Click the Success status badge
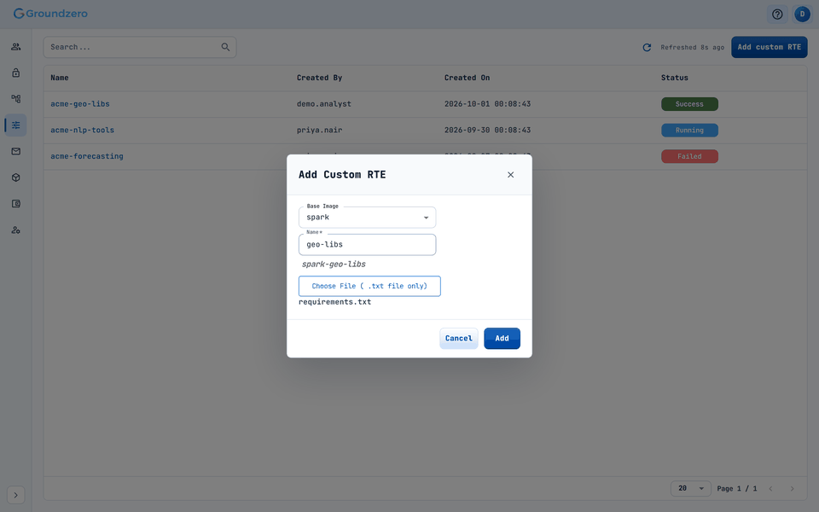819x512 pixels. pyautogui.click(x=689, y=104)
